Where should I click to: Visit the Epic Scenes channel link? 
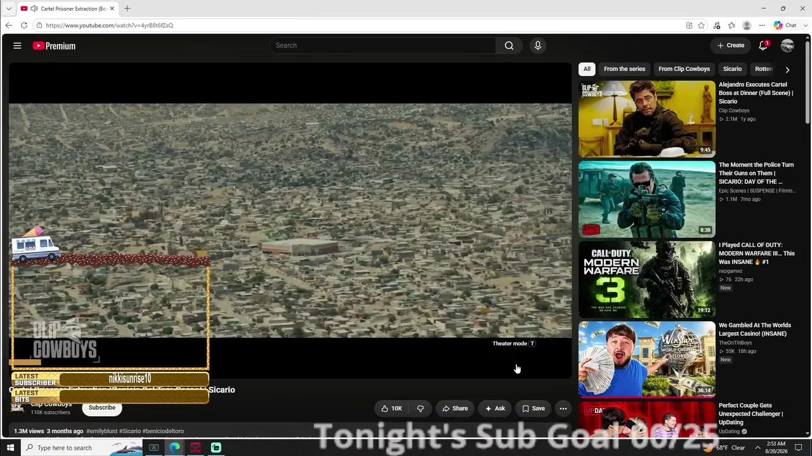(756, 191)
